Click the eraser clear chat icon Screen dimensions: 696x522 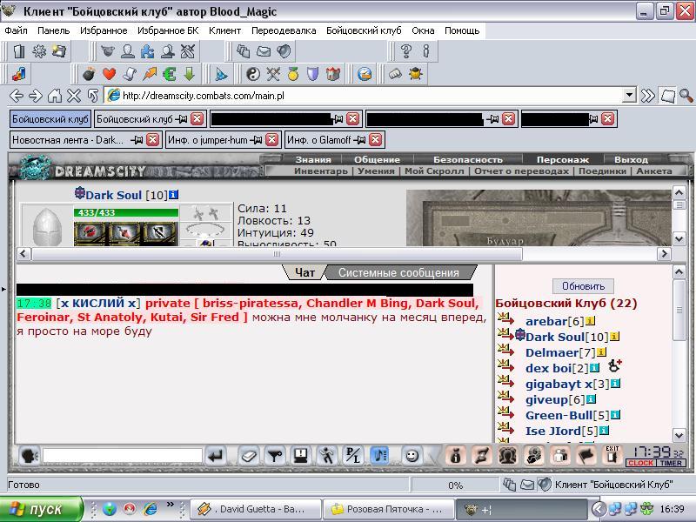249,456
